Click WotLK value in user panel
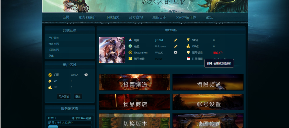This screenshot has height=128, width=289. pyautogui.click(x=159, y=53)
